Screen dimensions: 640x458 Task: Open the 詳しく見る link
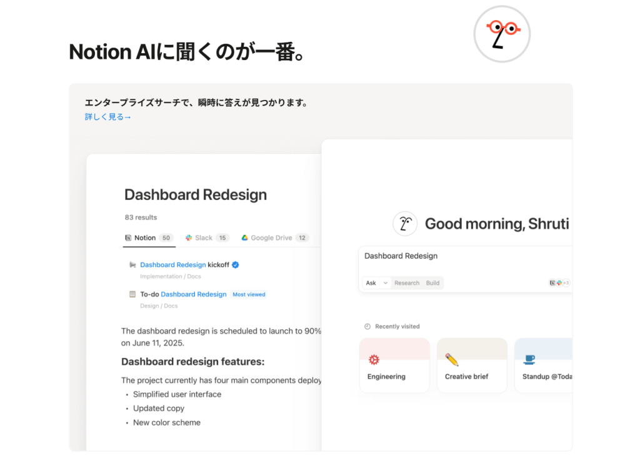pyautogui.click(x=107, y=117)
